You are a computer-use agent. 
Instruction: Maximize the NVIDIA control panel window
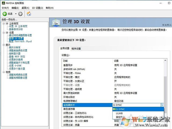tap(169, 3)
